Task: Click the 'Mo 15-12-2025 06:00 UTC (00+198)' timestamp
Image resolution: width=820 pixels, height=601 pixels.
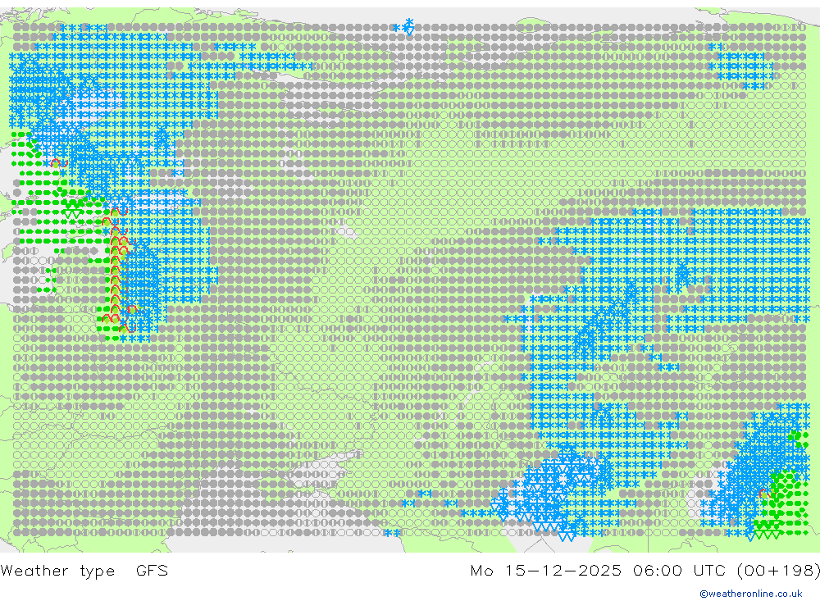Action: point(645,570)
